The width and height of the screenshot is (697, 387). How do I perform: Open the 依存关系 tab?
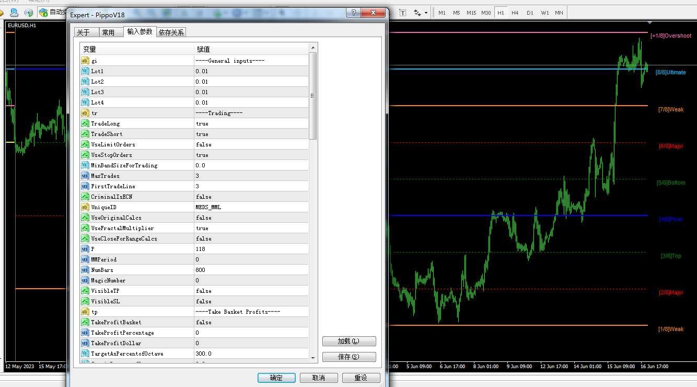[x=171, y=32]
